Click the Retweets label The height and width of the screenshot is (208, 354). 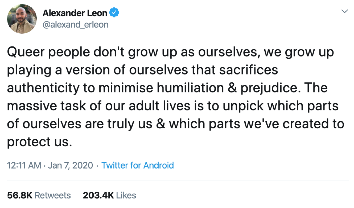[x=53, y=196]
